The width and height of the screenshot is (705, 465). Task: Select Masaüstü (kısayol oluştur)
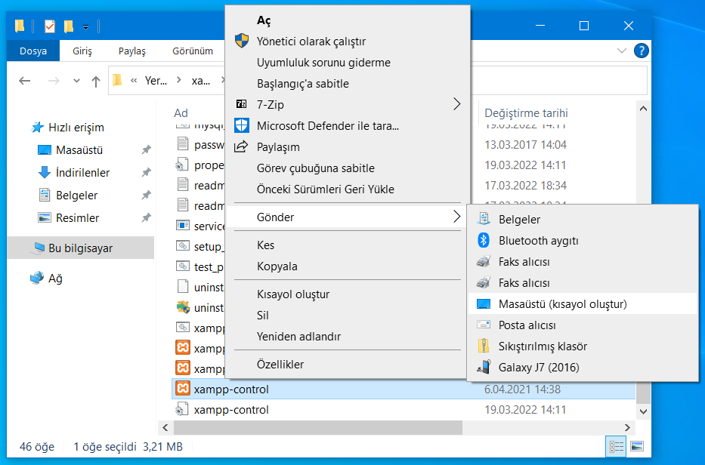coord(583,304)
